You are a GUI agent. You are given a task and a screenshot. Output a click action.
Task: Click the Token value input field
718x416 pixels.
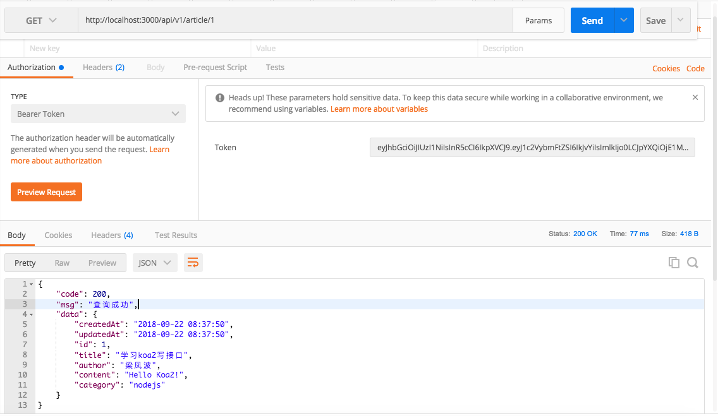pyautogui.click(x=532, y=148)
